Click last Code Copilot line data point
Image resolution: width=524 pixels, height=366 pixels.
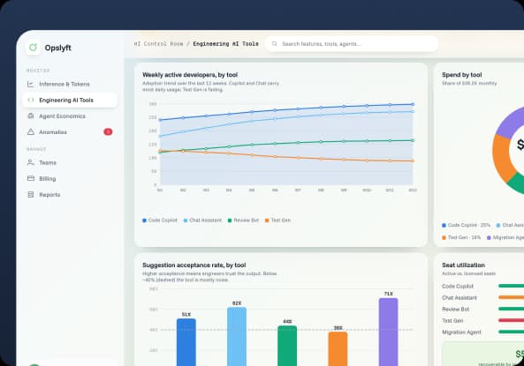coord(413,104)
